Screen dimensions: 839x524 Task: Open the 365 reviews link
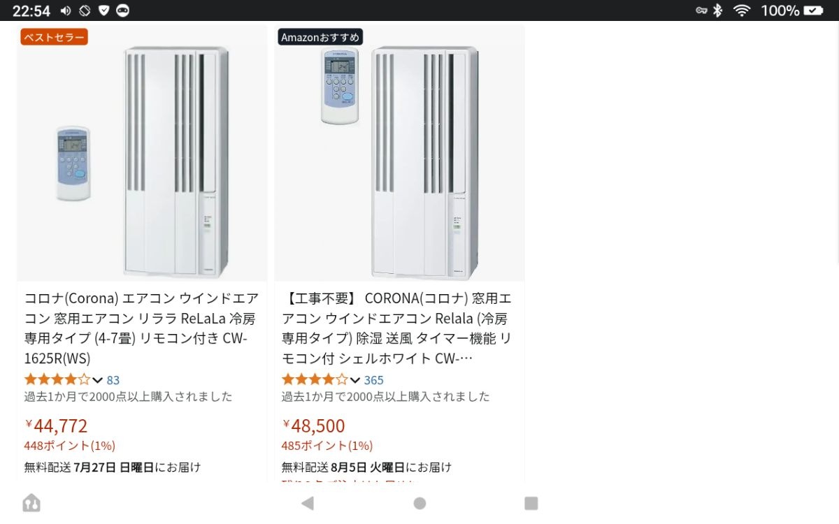click(x=373, y=380)
